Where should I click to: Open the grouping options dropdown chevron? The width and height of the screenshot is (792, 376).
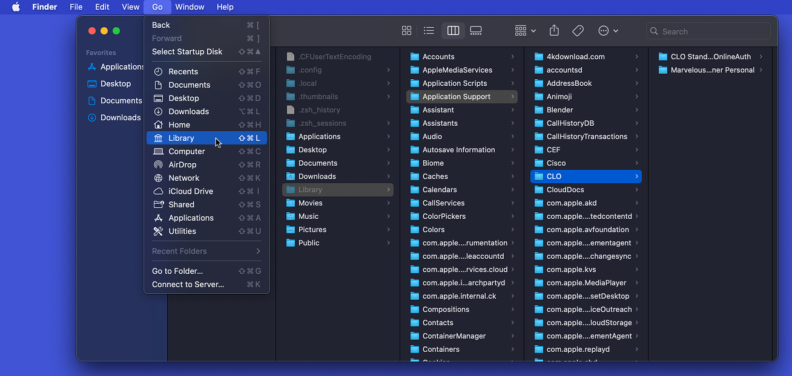click(534, 30)
